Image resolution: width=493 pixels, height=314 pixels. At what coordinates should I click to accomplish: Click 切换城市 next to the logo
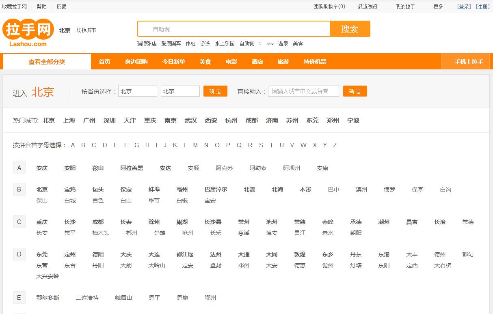coord(86,30)
